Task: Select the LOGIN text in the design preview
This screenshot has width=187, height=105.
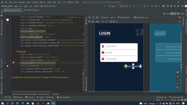Action: (105, 33)
